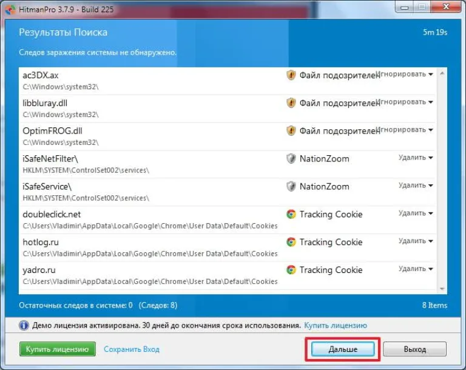Click the shield warning icon in libbluray.dll row
The height and width of the screenshot is (370, 466).
(291, 103)
